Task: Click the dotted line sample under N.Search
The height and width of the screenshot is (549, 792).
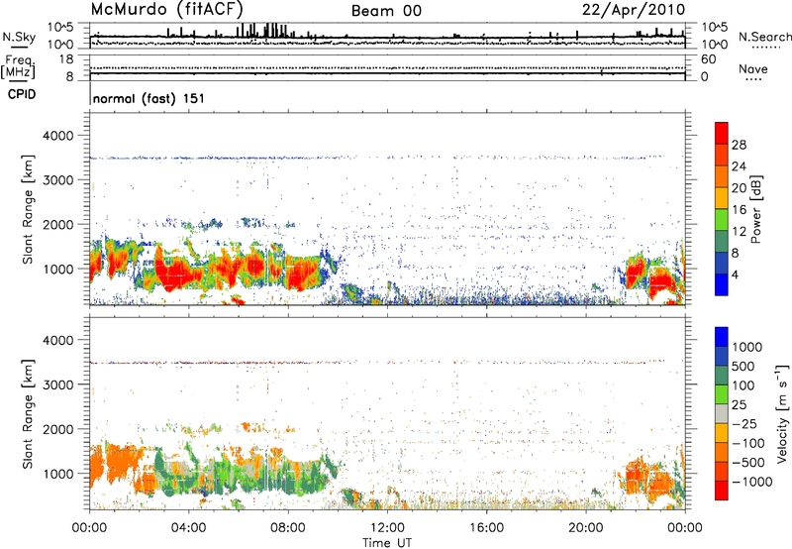Action: coord(766,48)
